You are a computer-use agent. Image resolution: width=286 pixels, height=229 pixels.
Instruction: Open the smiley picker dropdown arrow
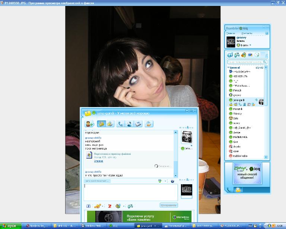[102, 206]
